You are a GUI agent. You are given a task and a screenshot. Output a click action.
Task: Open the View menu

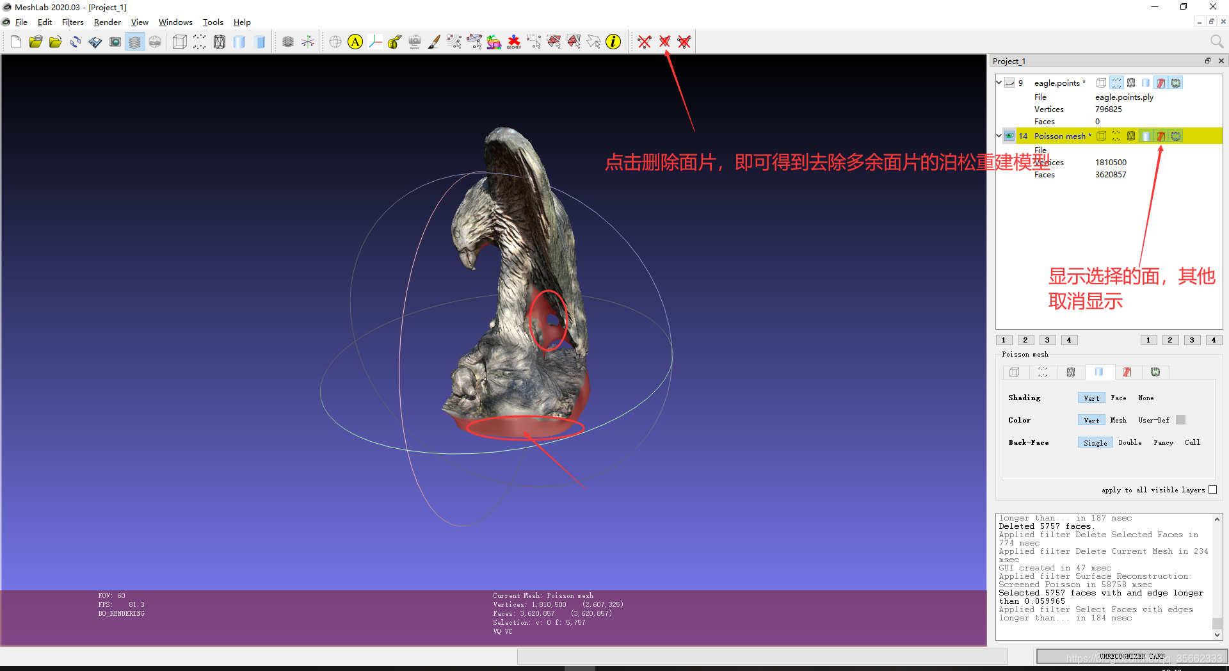point(140,22)
